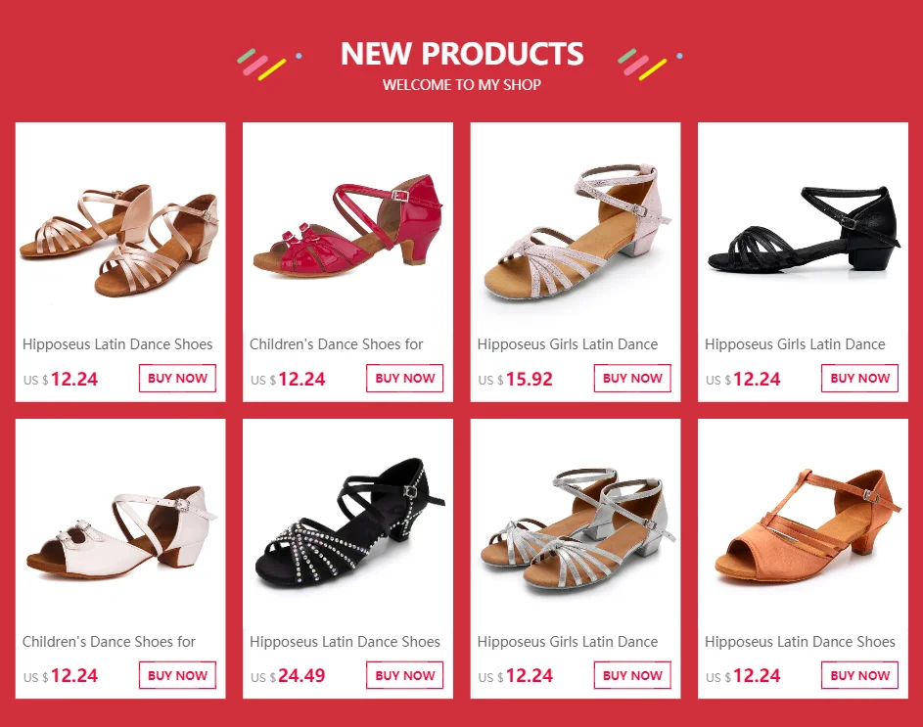View the pink glitter sandal photo
923x727 pixels.
click(x=576, y=227)
